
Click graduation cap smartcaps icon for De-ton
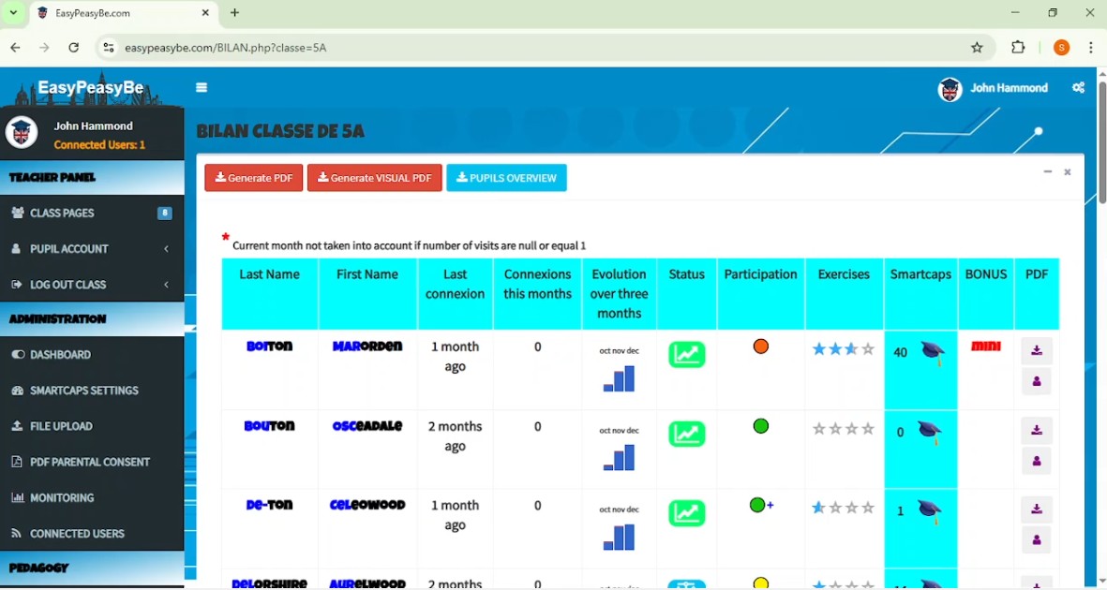[x=930, y=511]
